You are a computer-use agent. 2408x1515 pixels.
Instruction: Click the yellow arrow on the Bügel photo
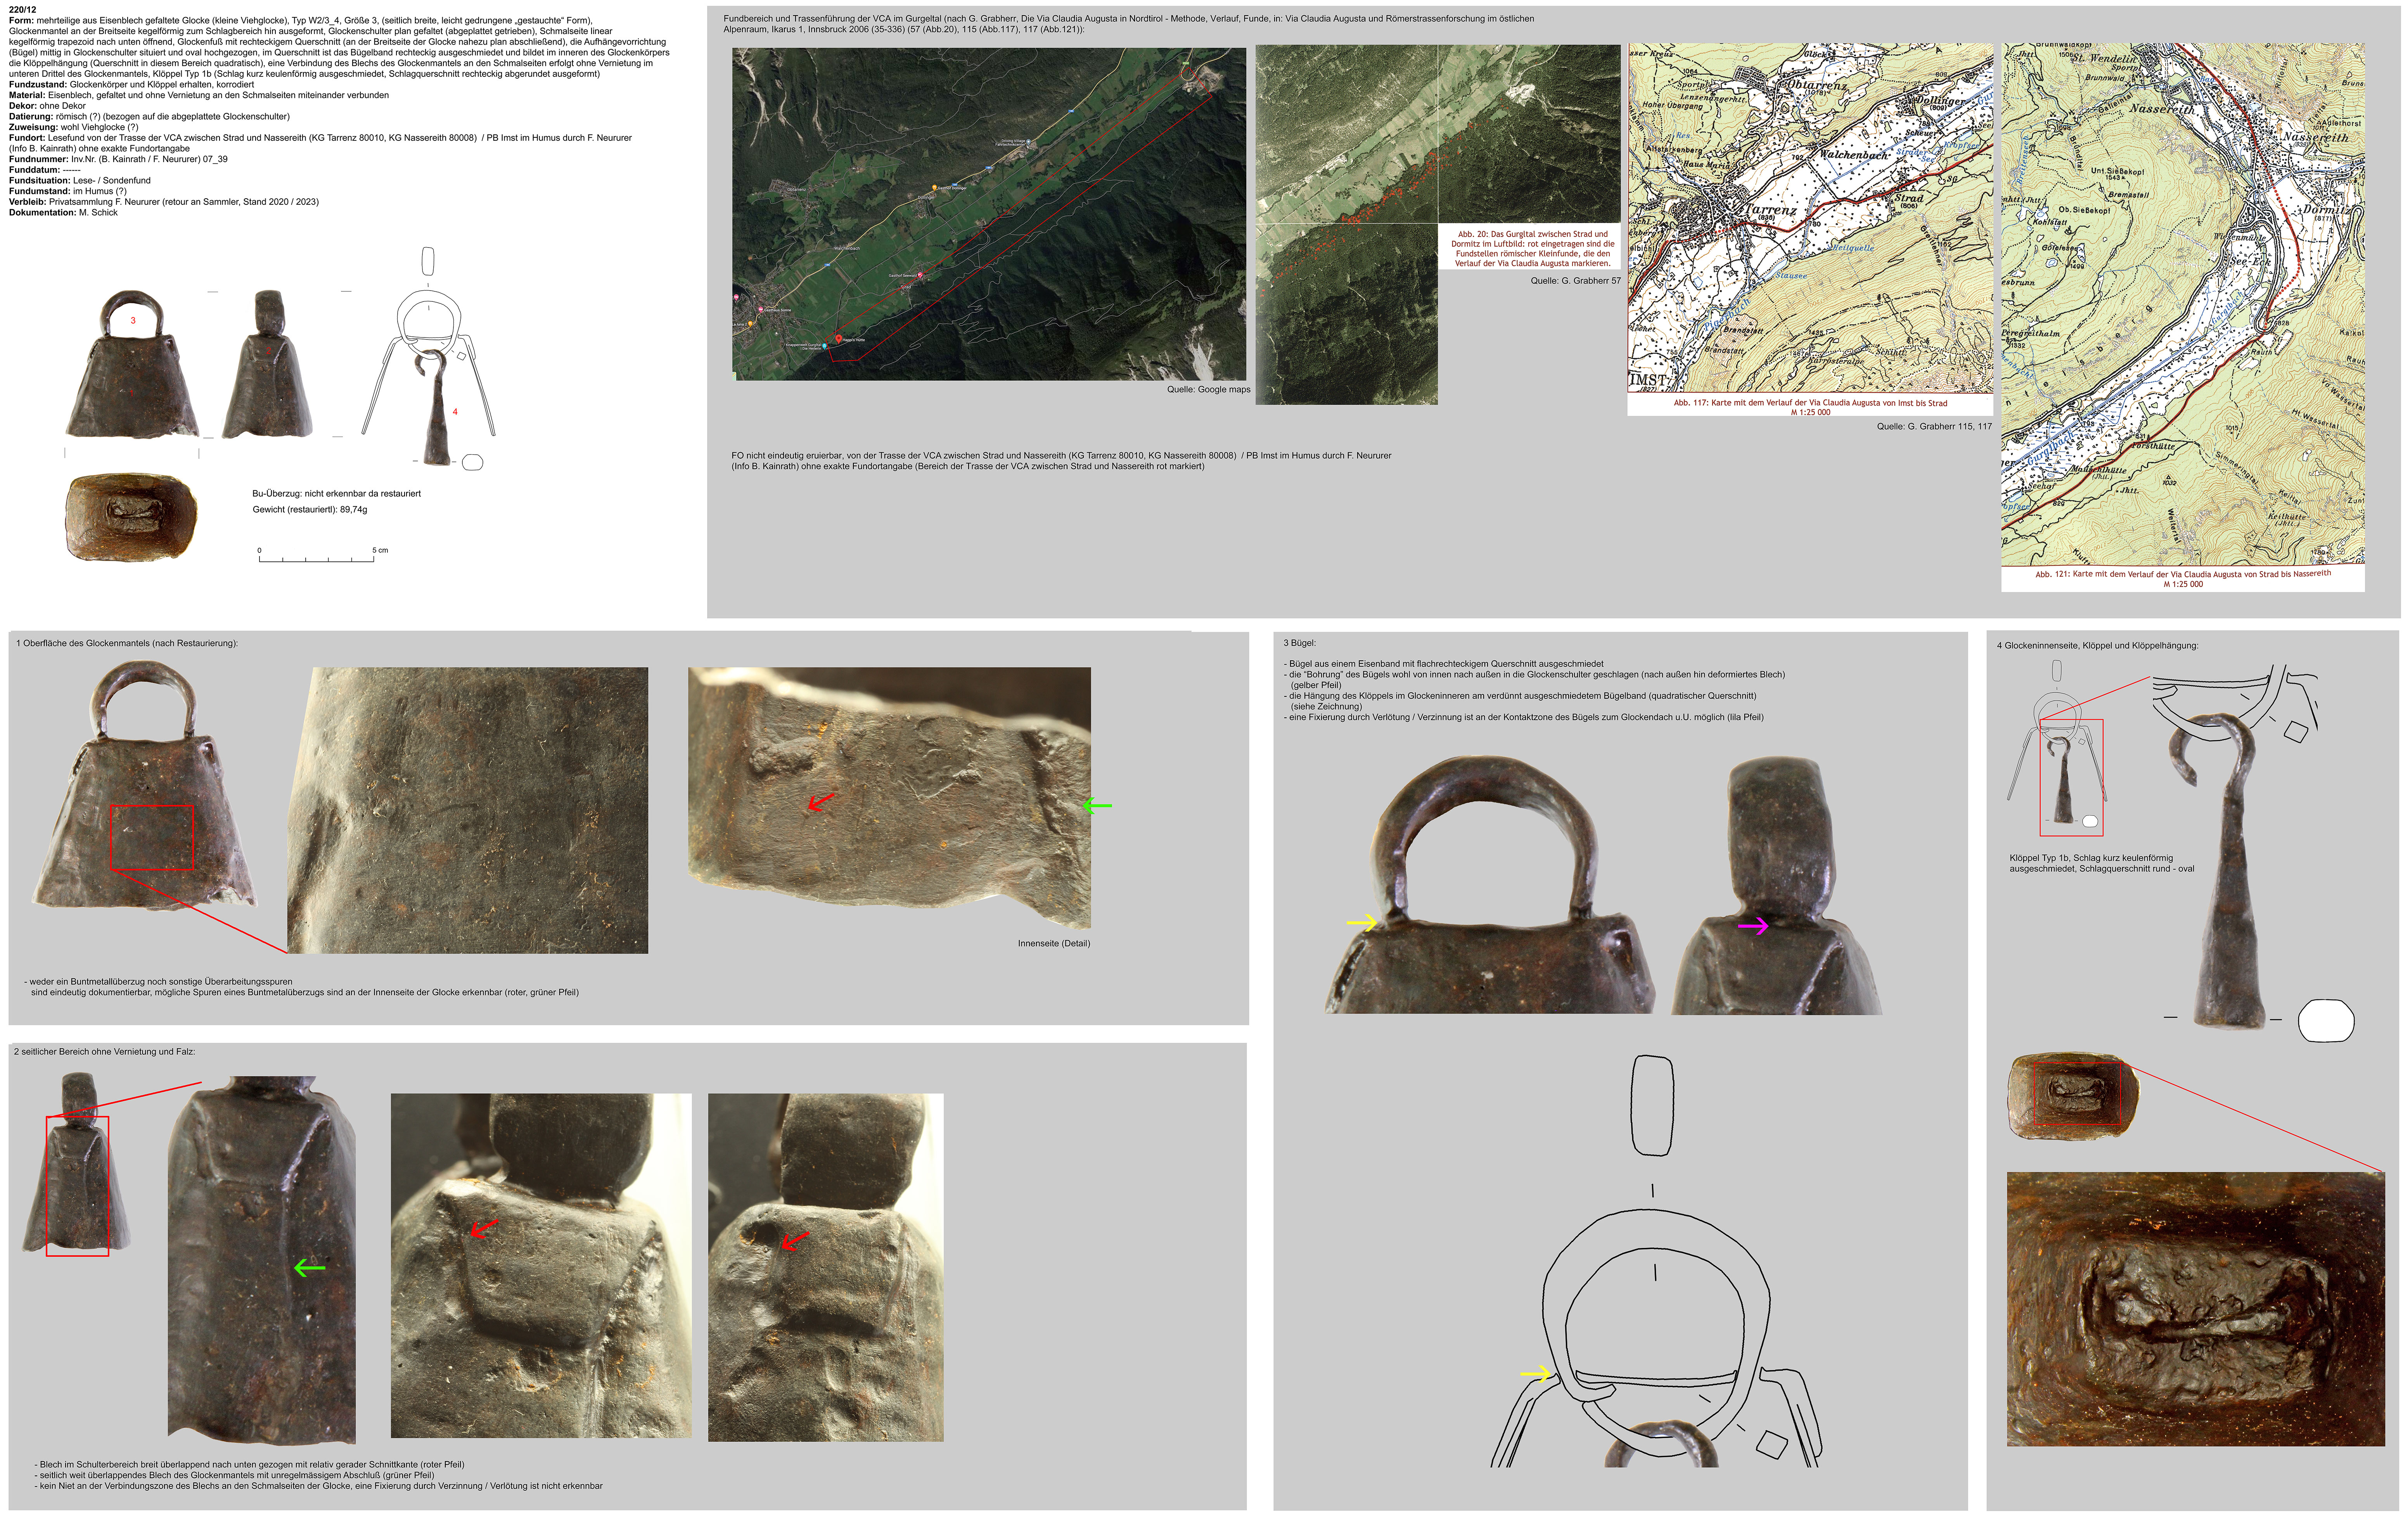tap(1362, 922)
